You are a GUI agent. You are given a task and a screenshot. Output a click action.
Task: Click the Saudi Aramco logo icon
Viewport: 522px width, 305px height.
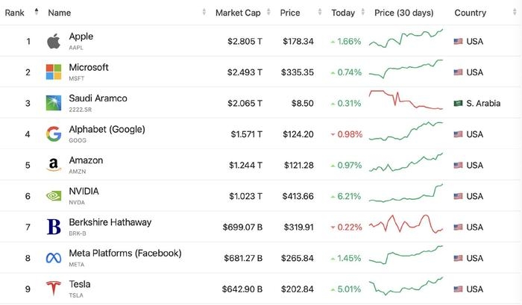pyautogui.click(x=54, y=103)
